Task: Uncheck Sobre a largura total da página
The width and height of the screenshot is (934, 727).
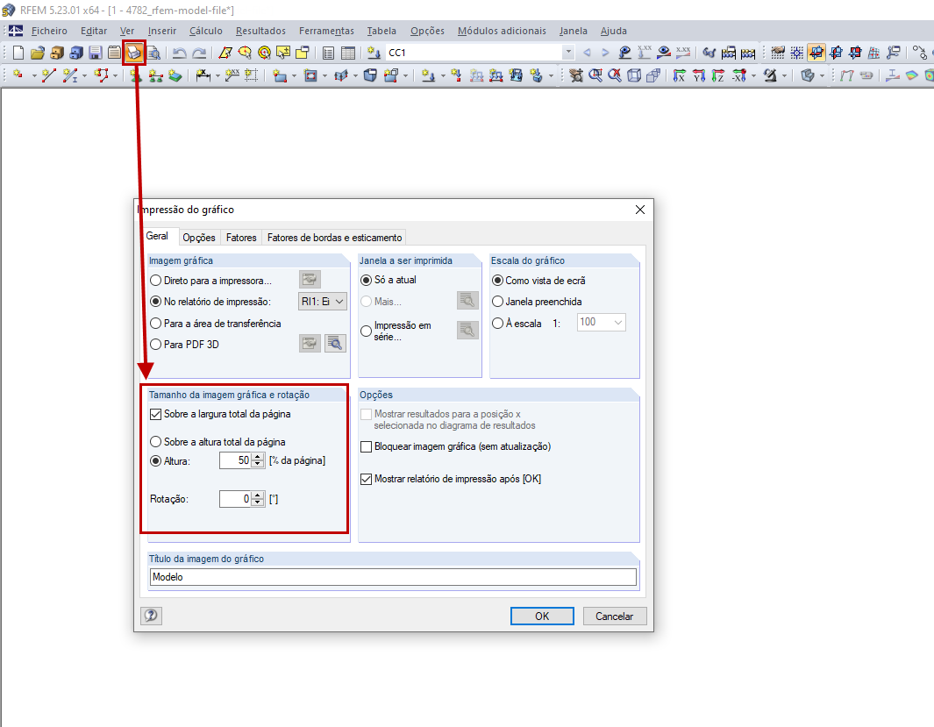Action: pyautogui.click(x=155, y=414)
